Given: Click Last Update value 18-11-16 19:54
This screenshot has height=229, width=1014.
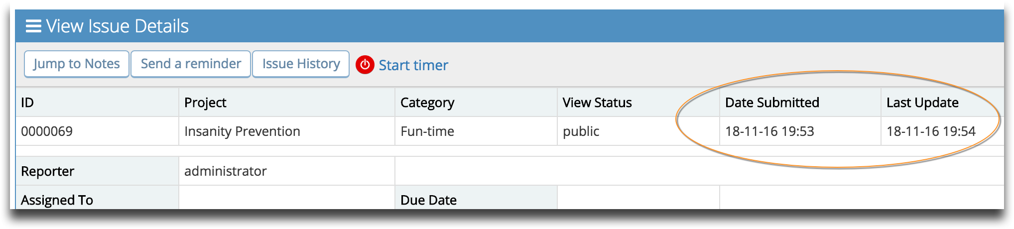Looking at the screenshot, I should [931, 131].
